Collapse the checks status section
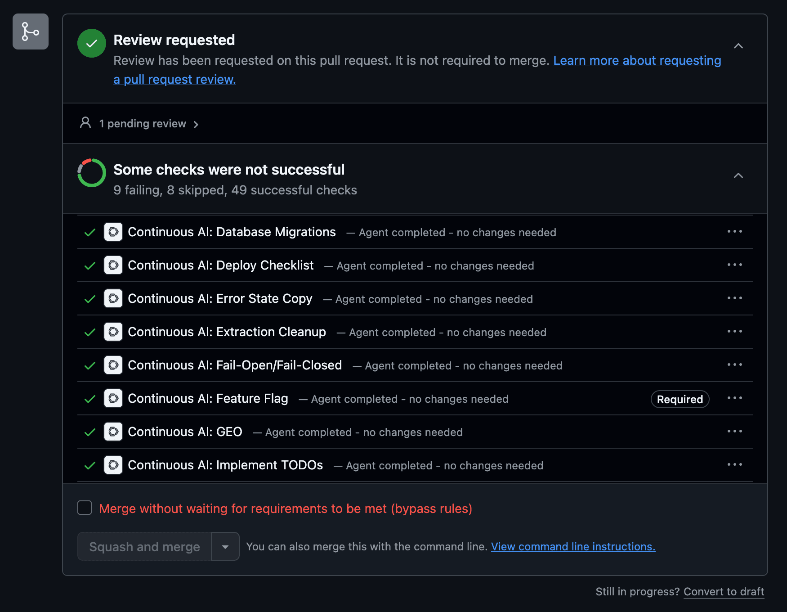The image size is (787, 612). coord(738,175)
